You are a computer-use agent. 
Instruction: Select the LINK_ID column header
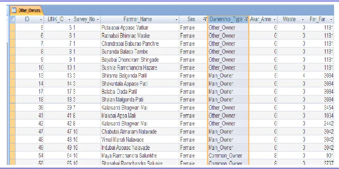pyautogui.click(x=56, y=19)
